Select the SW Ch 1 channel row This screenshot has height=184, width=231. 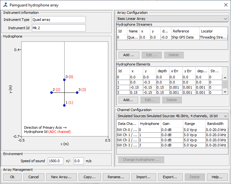coord(172,135)
